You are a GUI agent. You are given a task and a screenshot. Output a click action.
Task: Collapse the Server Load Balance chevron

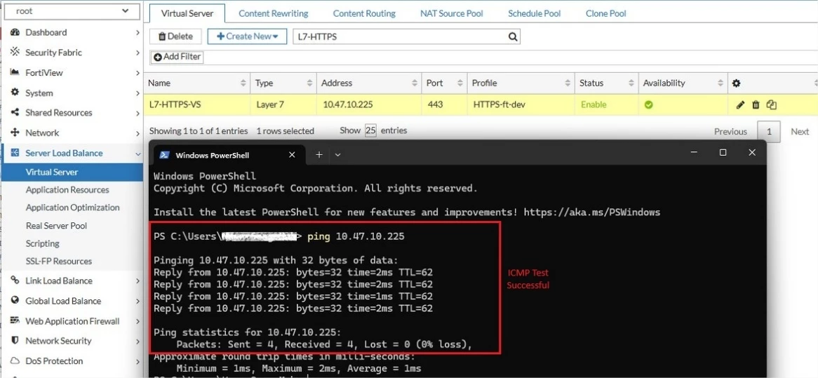(138, 154)
